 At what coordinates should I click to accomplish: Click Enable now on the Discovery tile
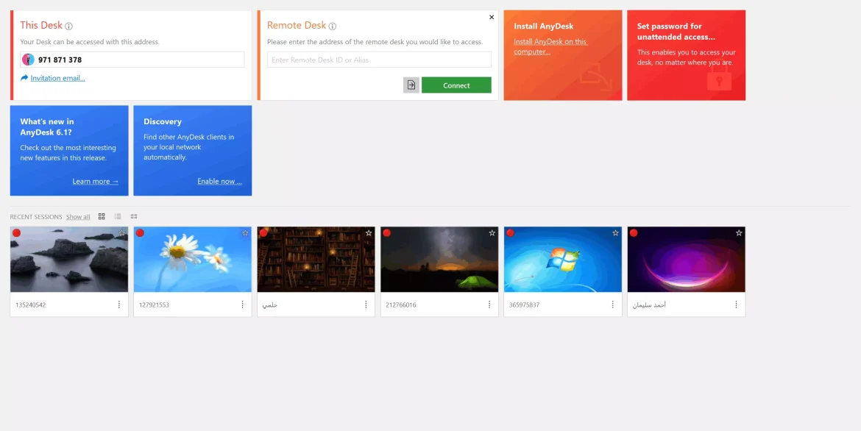click(219, 181)
